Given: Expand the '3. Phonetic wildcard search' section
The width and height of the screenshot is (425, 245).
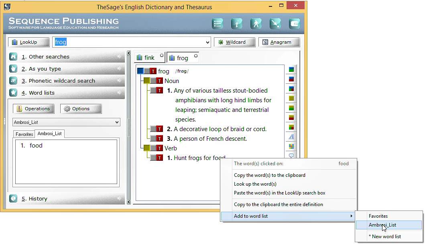Looking at the screenshot, I should point(66,81).
